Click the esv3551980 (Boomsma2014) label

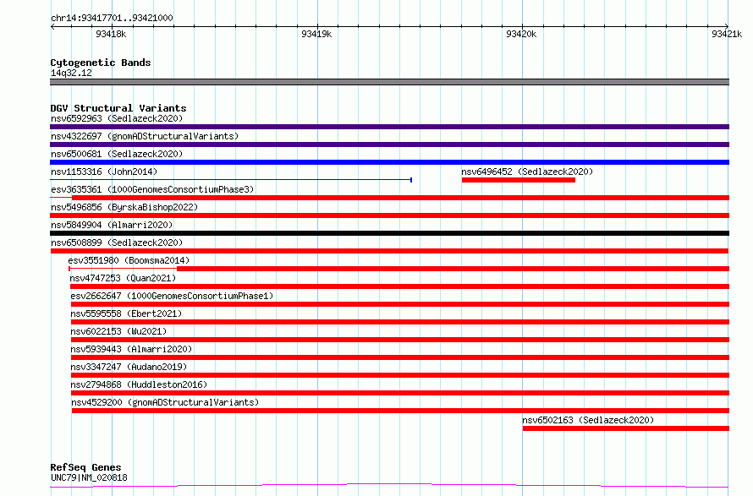point(129,260)
